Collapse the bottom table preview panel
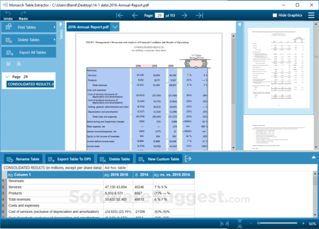The width and height of the screenshot is (319, 229). (314, 157)
